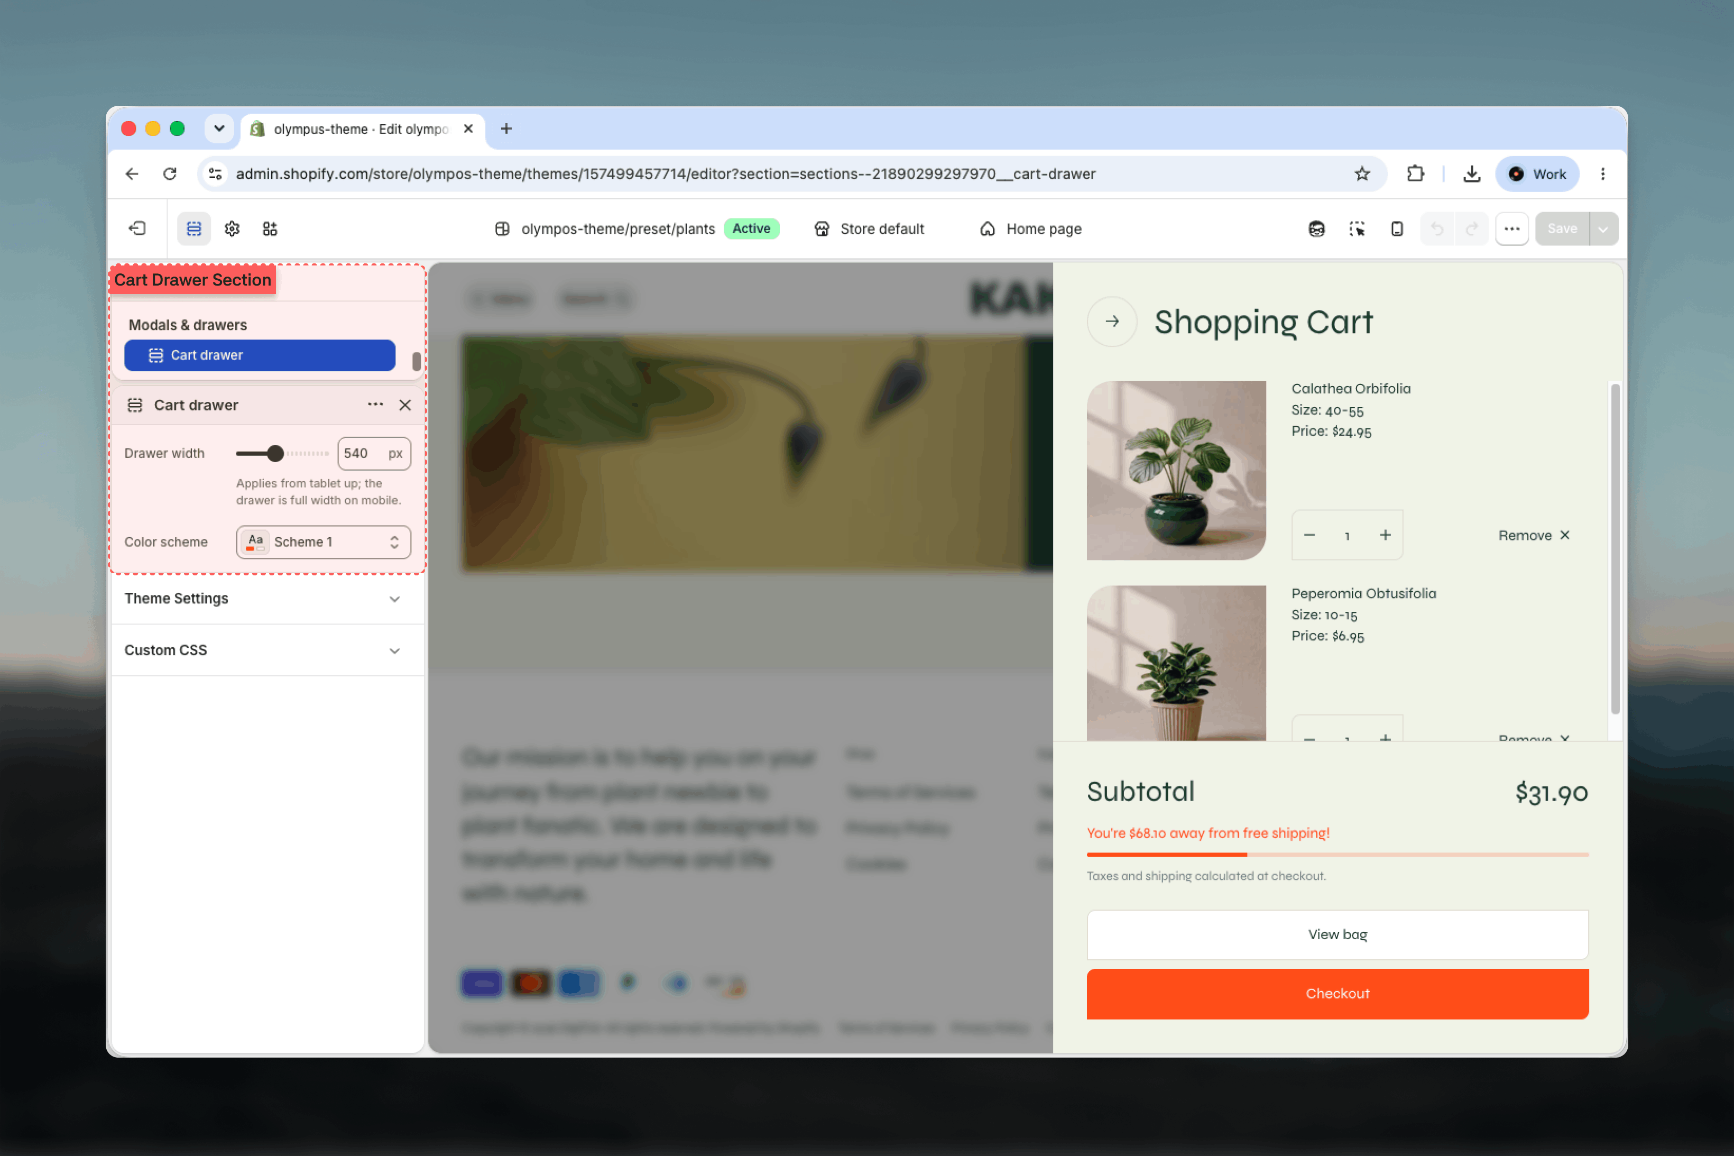Open the tab search dropdown chevron

[x=219, y=129]
